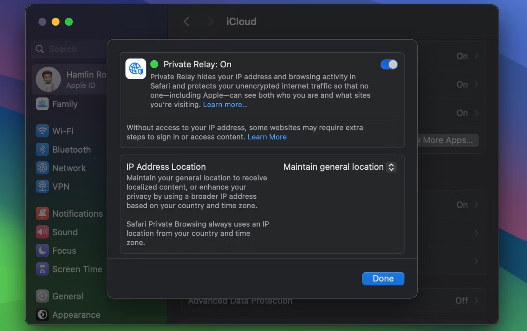Click the Bluetooth icon in sidebar
Screen dimensions: 527x331
42,150
